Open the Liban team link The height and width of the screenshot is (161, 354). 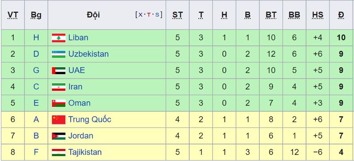click(78, 38)
